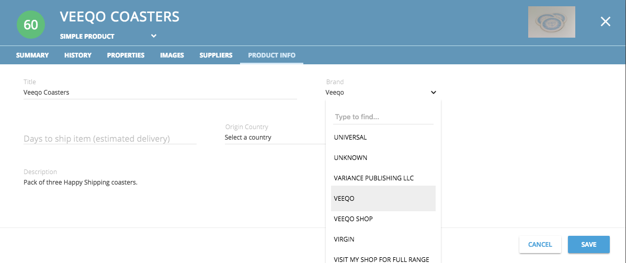The height and width of the screenshot is (263, 626).
Task: Select the UNKNOWN brand option
Action: pos(383,157)
